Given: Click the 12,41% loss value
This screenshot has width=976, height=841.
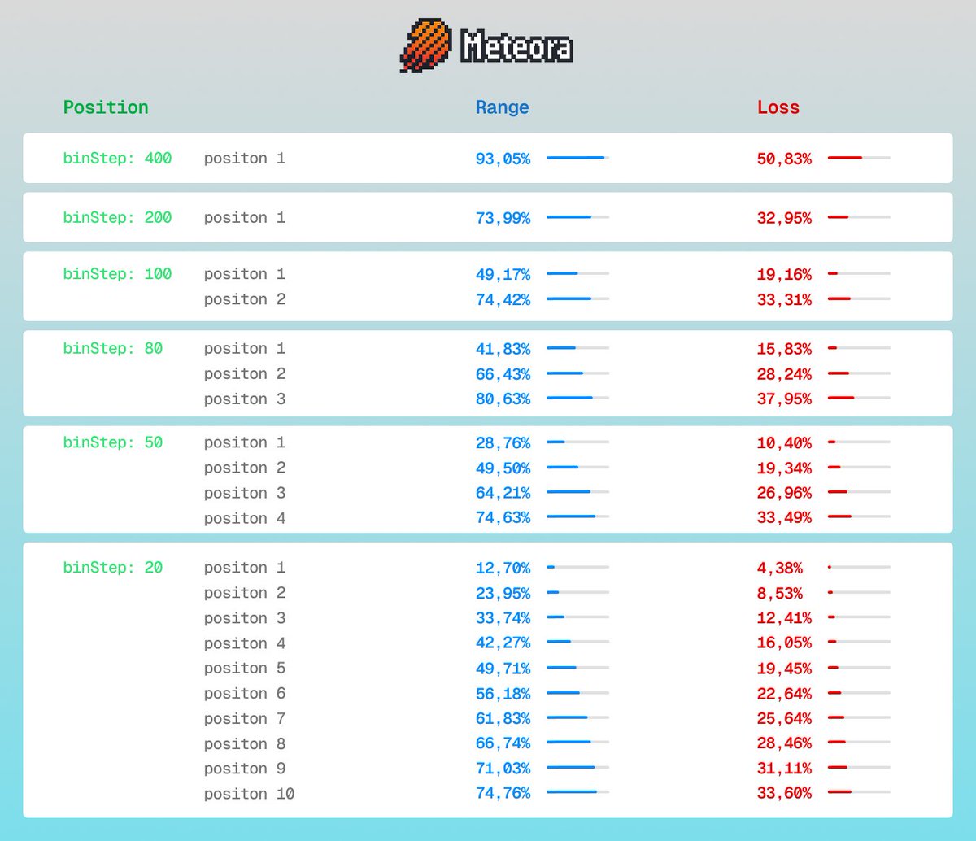Looking at the screenshot, I should coord(784,618).
